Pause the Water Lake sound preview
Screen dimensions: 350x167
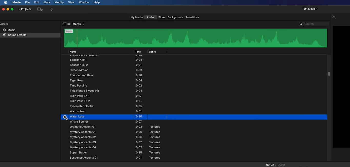[x=65, y=117]
